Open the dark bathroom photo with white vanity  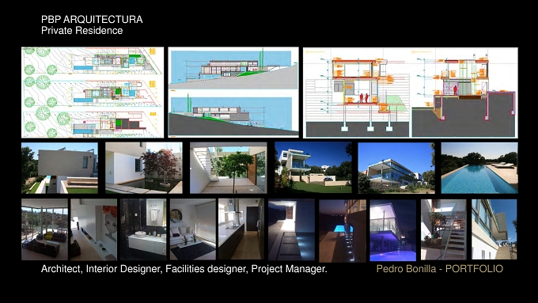pyautogui.click(x=143, y=229)
